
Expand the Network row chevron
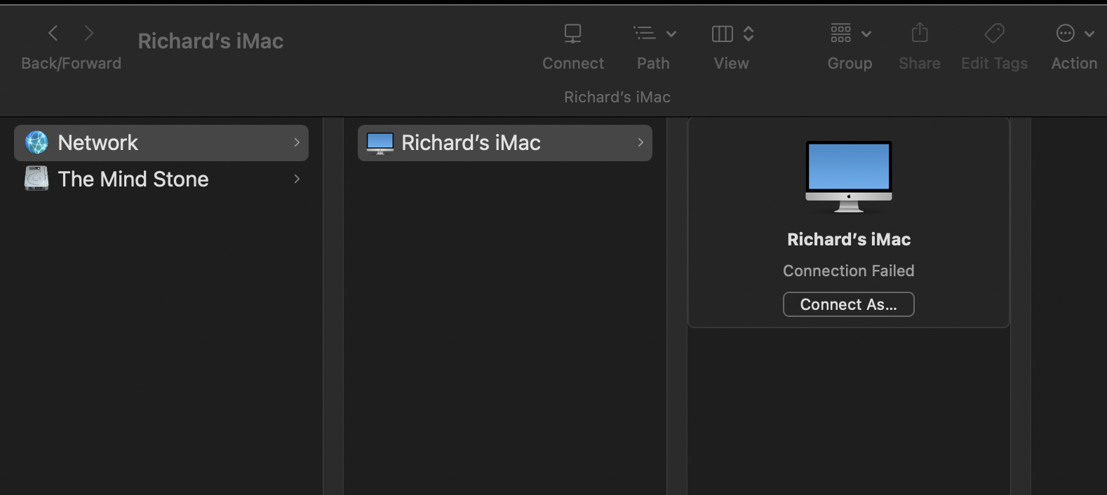[297, 142]
